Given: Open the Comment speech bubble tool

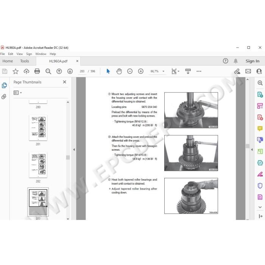Looking at the screenshot, I should tap(260, 129).
